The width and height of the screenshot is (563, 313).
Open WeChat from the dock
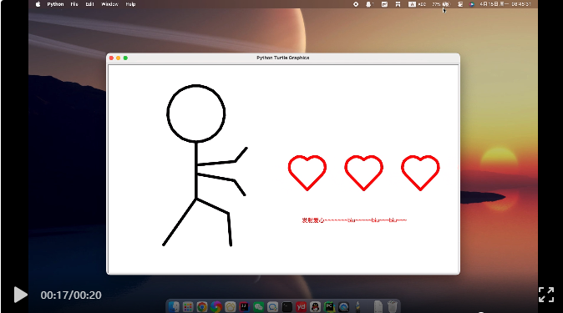[258, 307]
